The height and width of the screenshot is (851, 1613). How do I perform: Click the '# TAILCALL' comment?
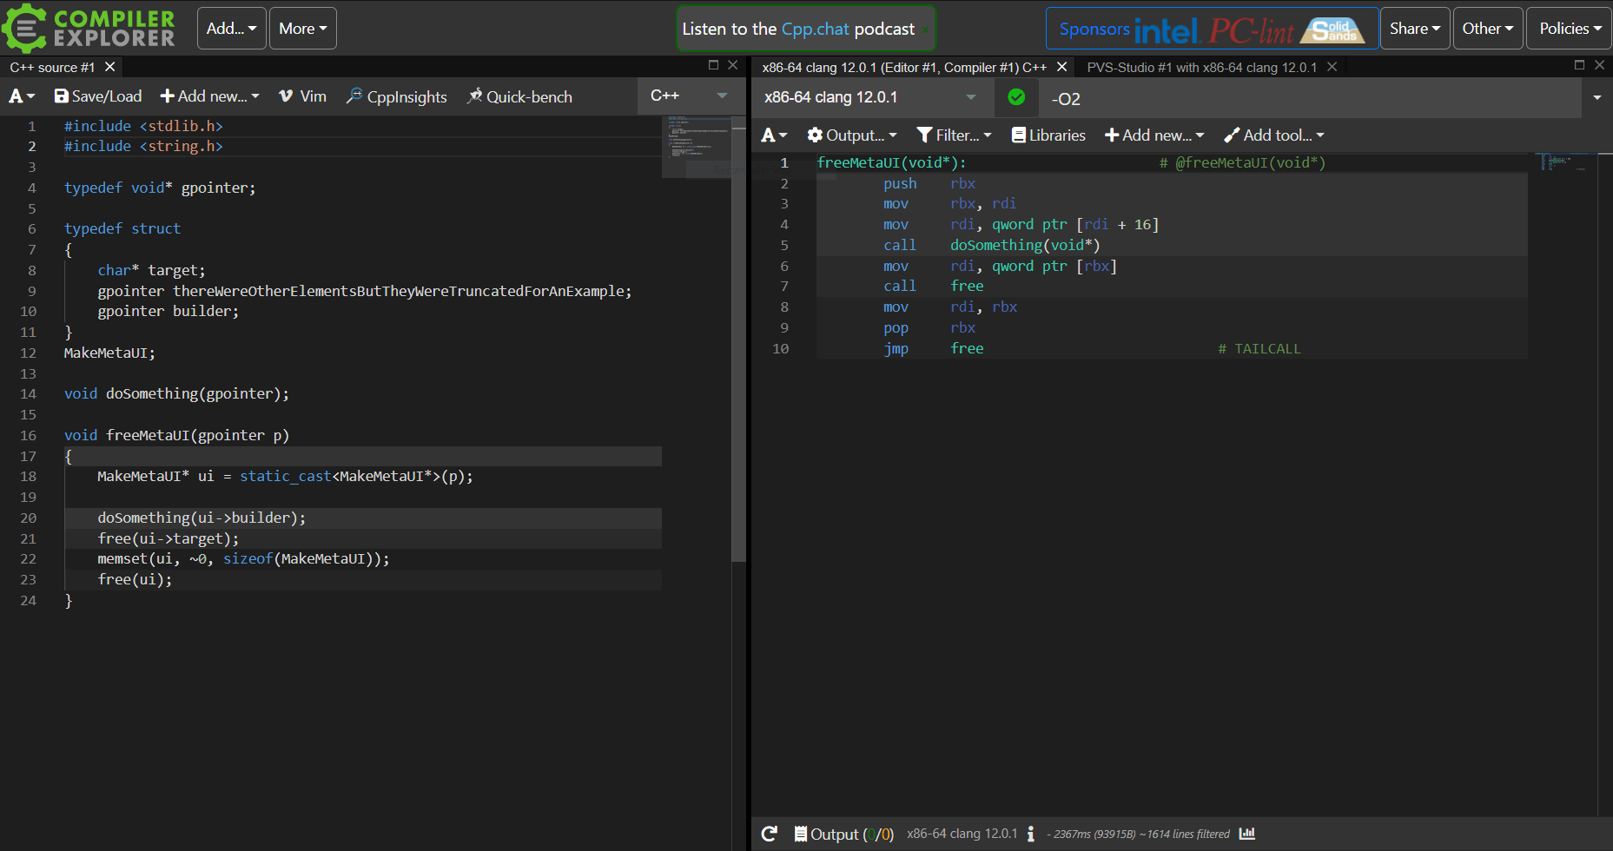(x=1259, y=348)
